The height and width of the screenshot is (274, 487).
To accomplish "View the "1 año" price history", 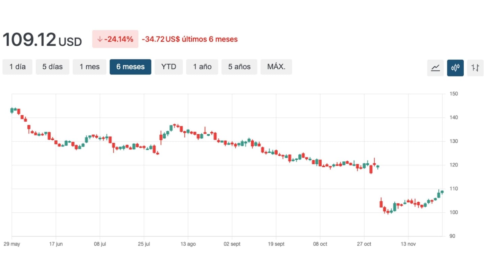I will [x=202, y=67].
